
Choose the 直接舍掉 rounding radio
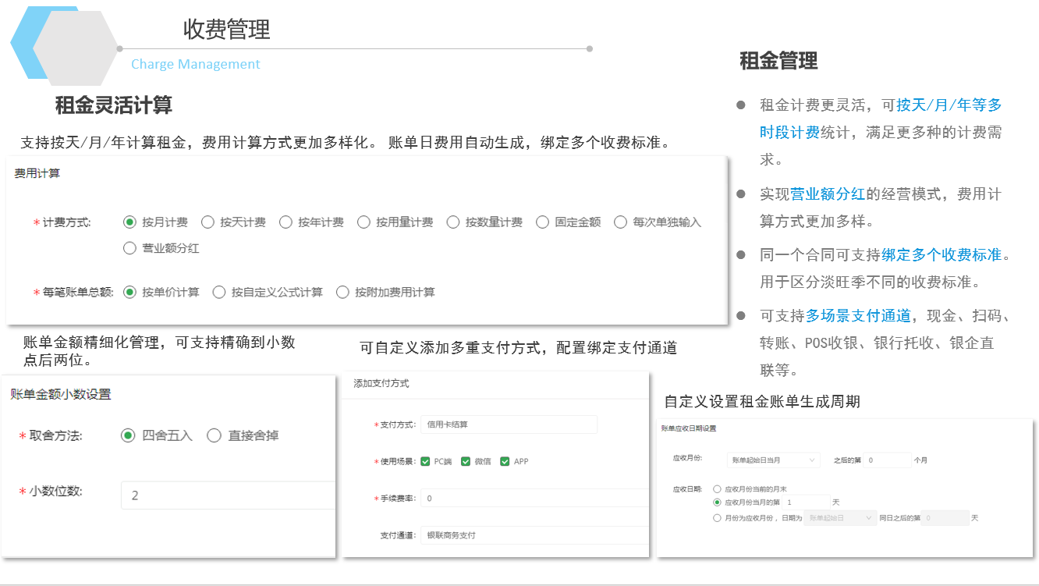click(x=214, y=435)
